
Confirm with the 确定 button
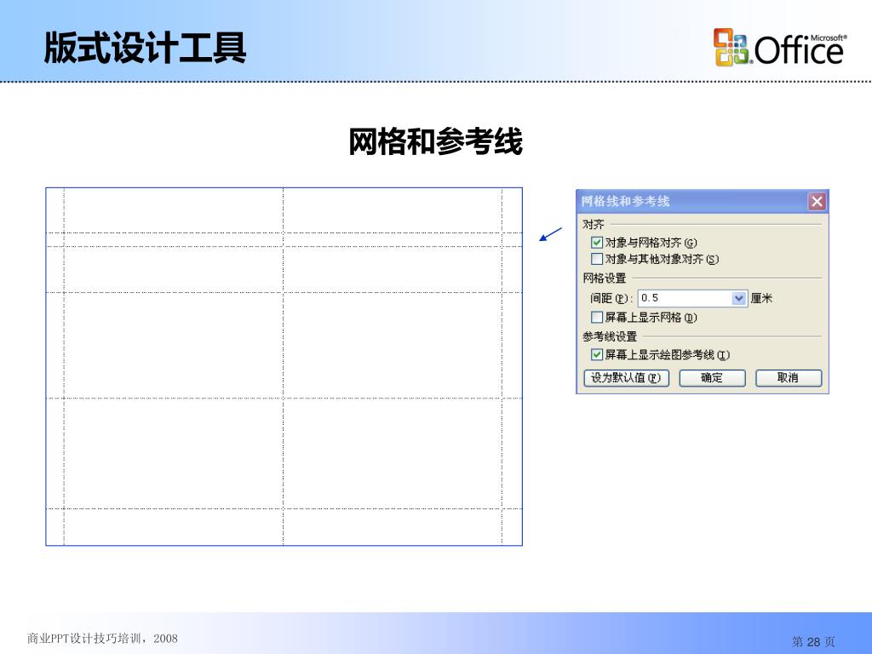(712, 377)
